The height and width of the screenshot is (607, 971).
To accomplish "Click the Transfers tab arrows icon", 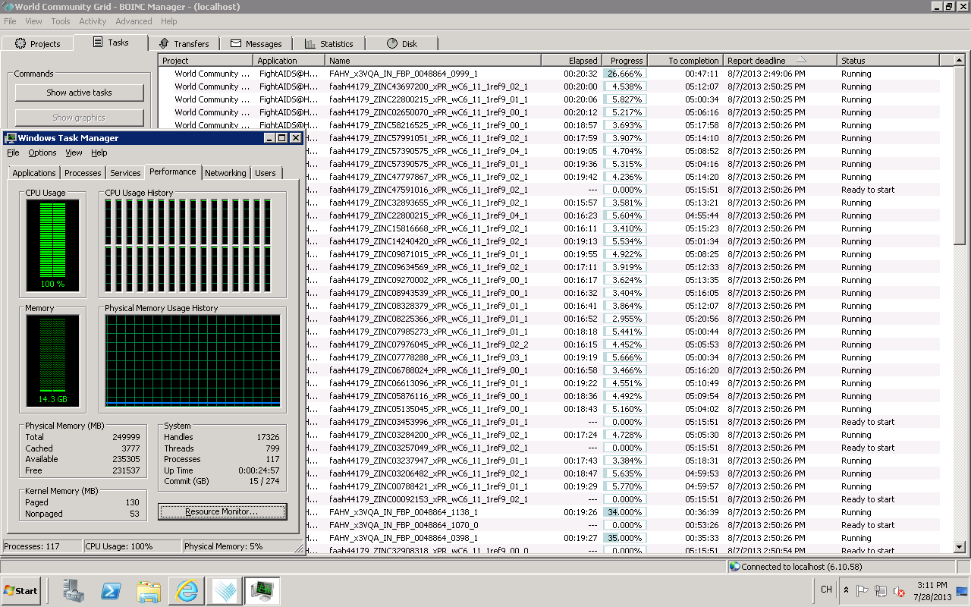I will pyautogui.click(x=163, y=43).
